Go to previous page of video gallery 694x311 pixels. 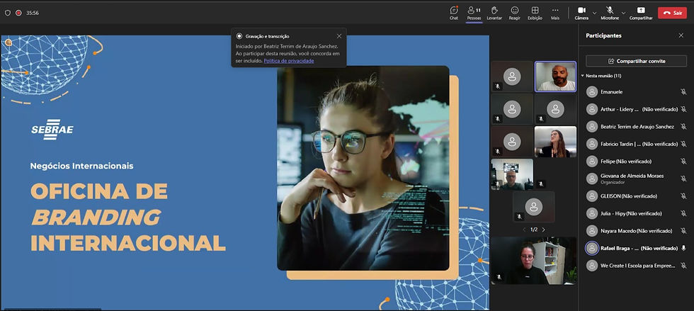525,230
